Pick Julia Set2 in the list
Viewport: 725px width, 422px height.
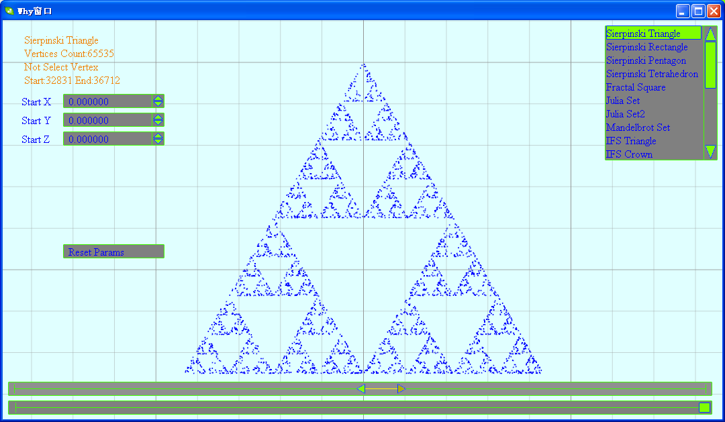[x=654, y=113]
